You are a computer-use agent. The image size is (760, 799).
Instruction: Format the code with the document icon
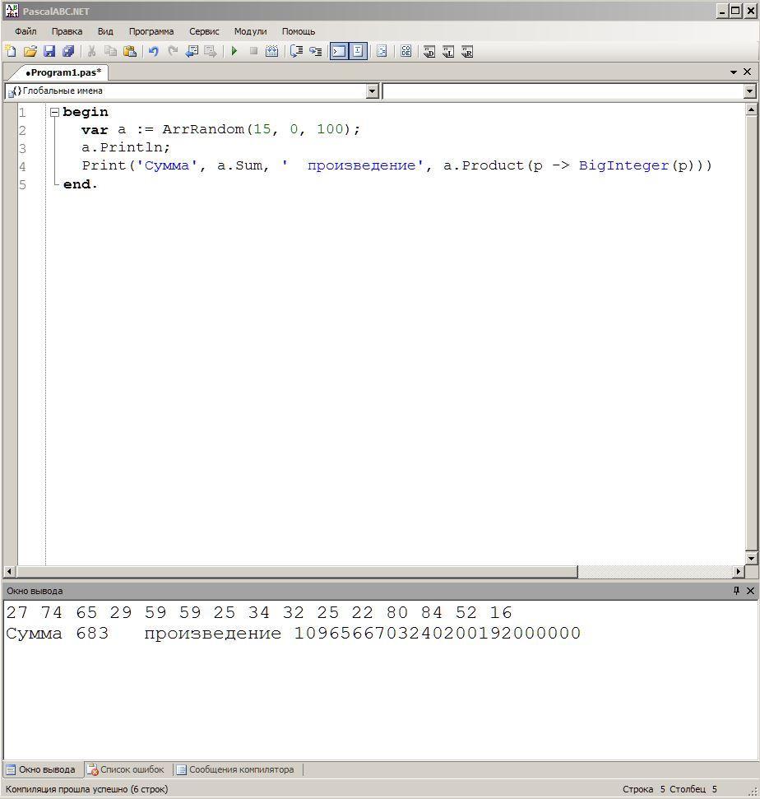(382, 51)
